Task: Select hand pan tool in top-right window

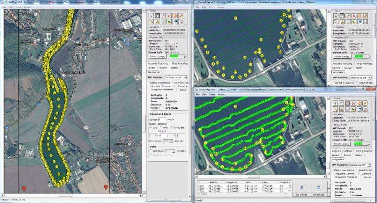Action: (x=342, y=16)
